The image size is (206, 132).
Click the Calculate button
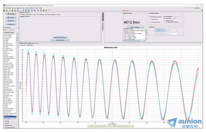click(11, 14)
